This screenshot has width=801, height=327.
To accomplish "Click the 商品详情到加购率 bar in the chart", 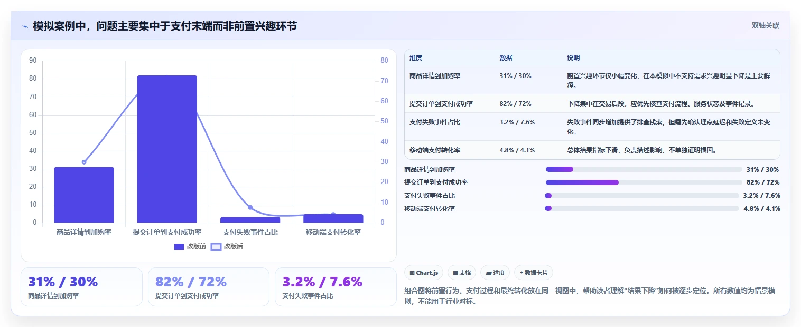I will [x=84, y=195].
